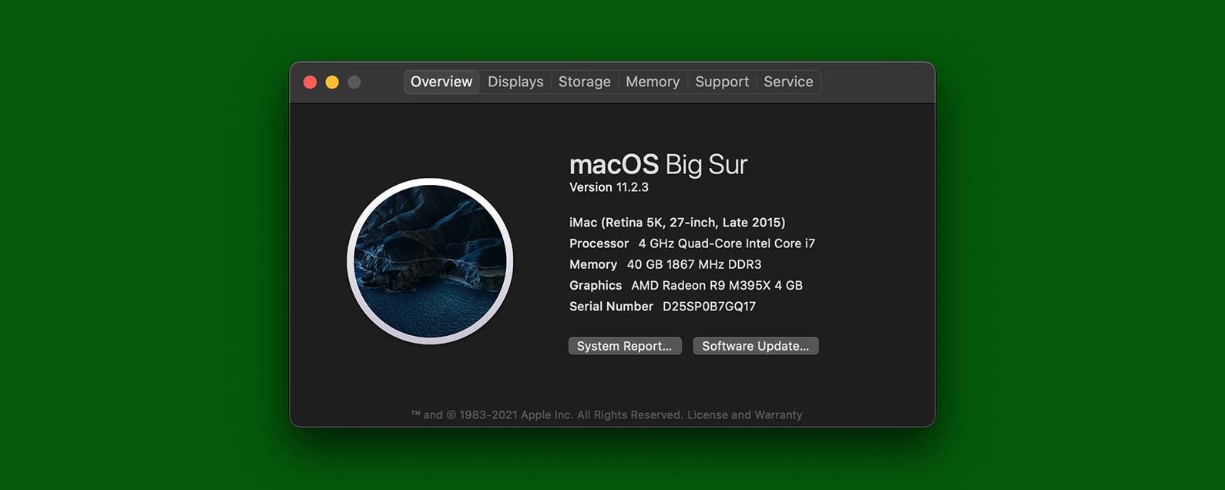Click the Software Update... button
Image resolution: width=1225 pixels, height=490 pixels.
pos(756,346)
